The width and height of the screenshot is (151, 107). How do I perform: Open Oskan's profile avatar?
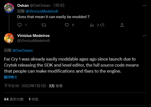9,8
